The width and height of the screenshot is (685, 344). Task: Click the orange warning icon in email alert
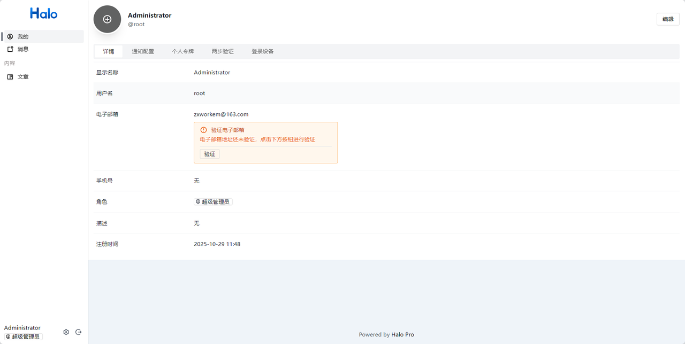click(203, 130)
